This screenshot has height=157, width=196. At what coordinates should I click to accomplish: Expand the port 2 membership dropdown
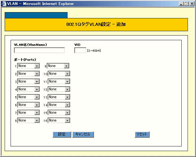click(28, 74)
